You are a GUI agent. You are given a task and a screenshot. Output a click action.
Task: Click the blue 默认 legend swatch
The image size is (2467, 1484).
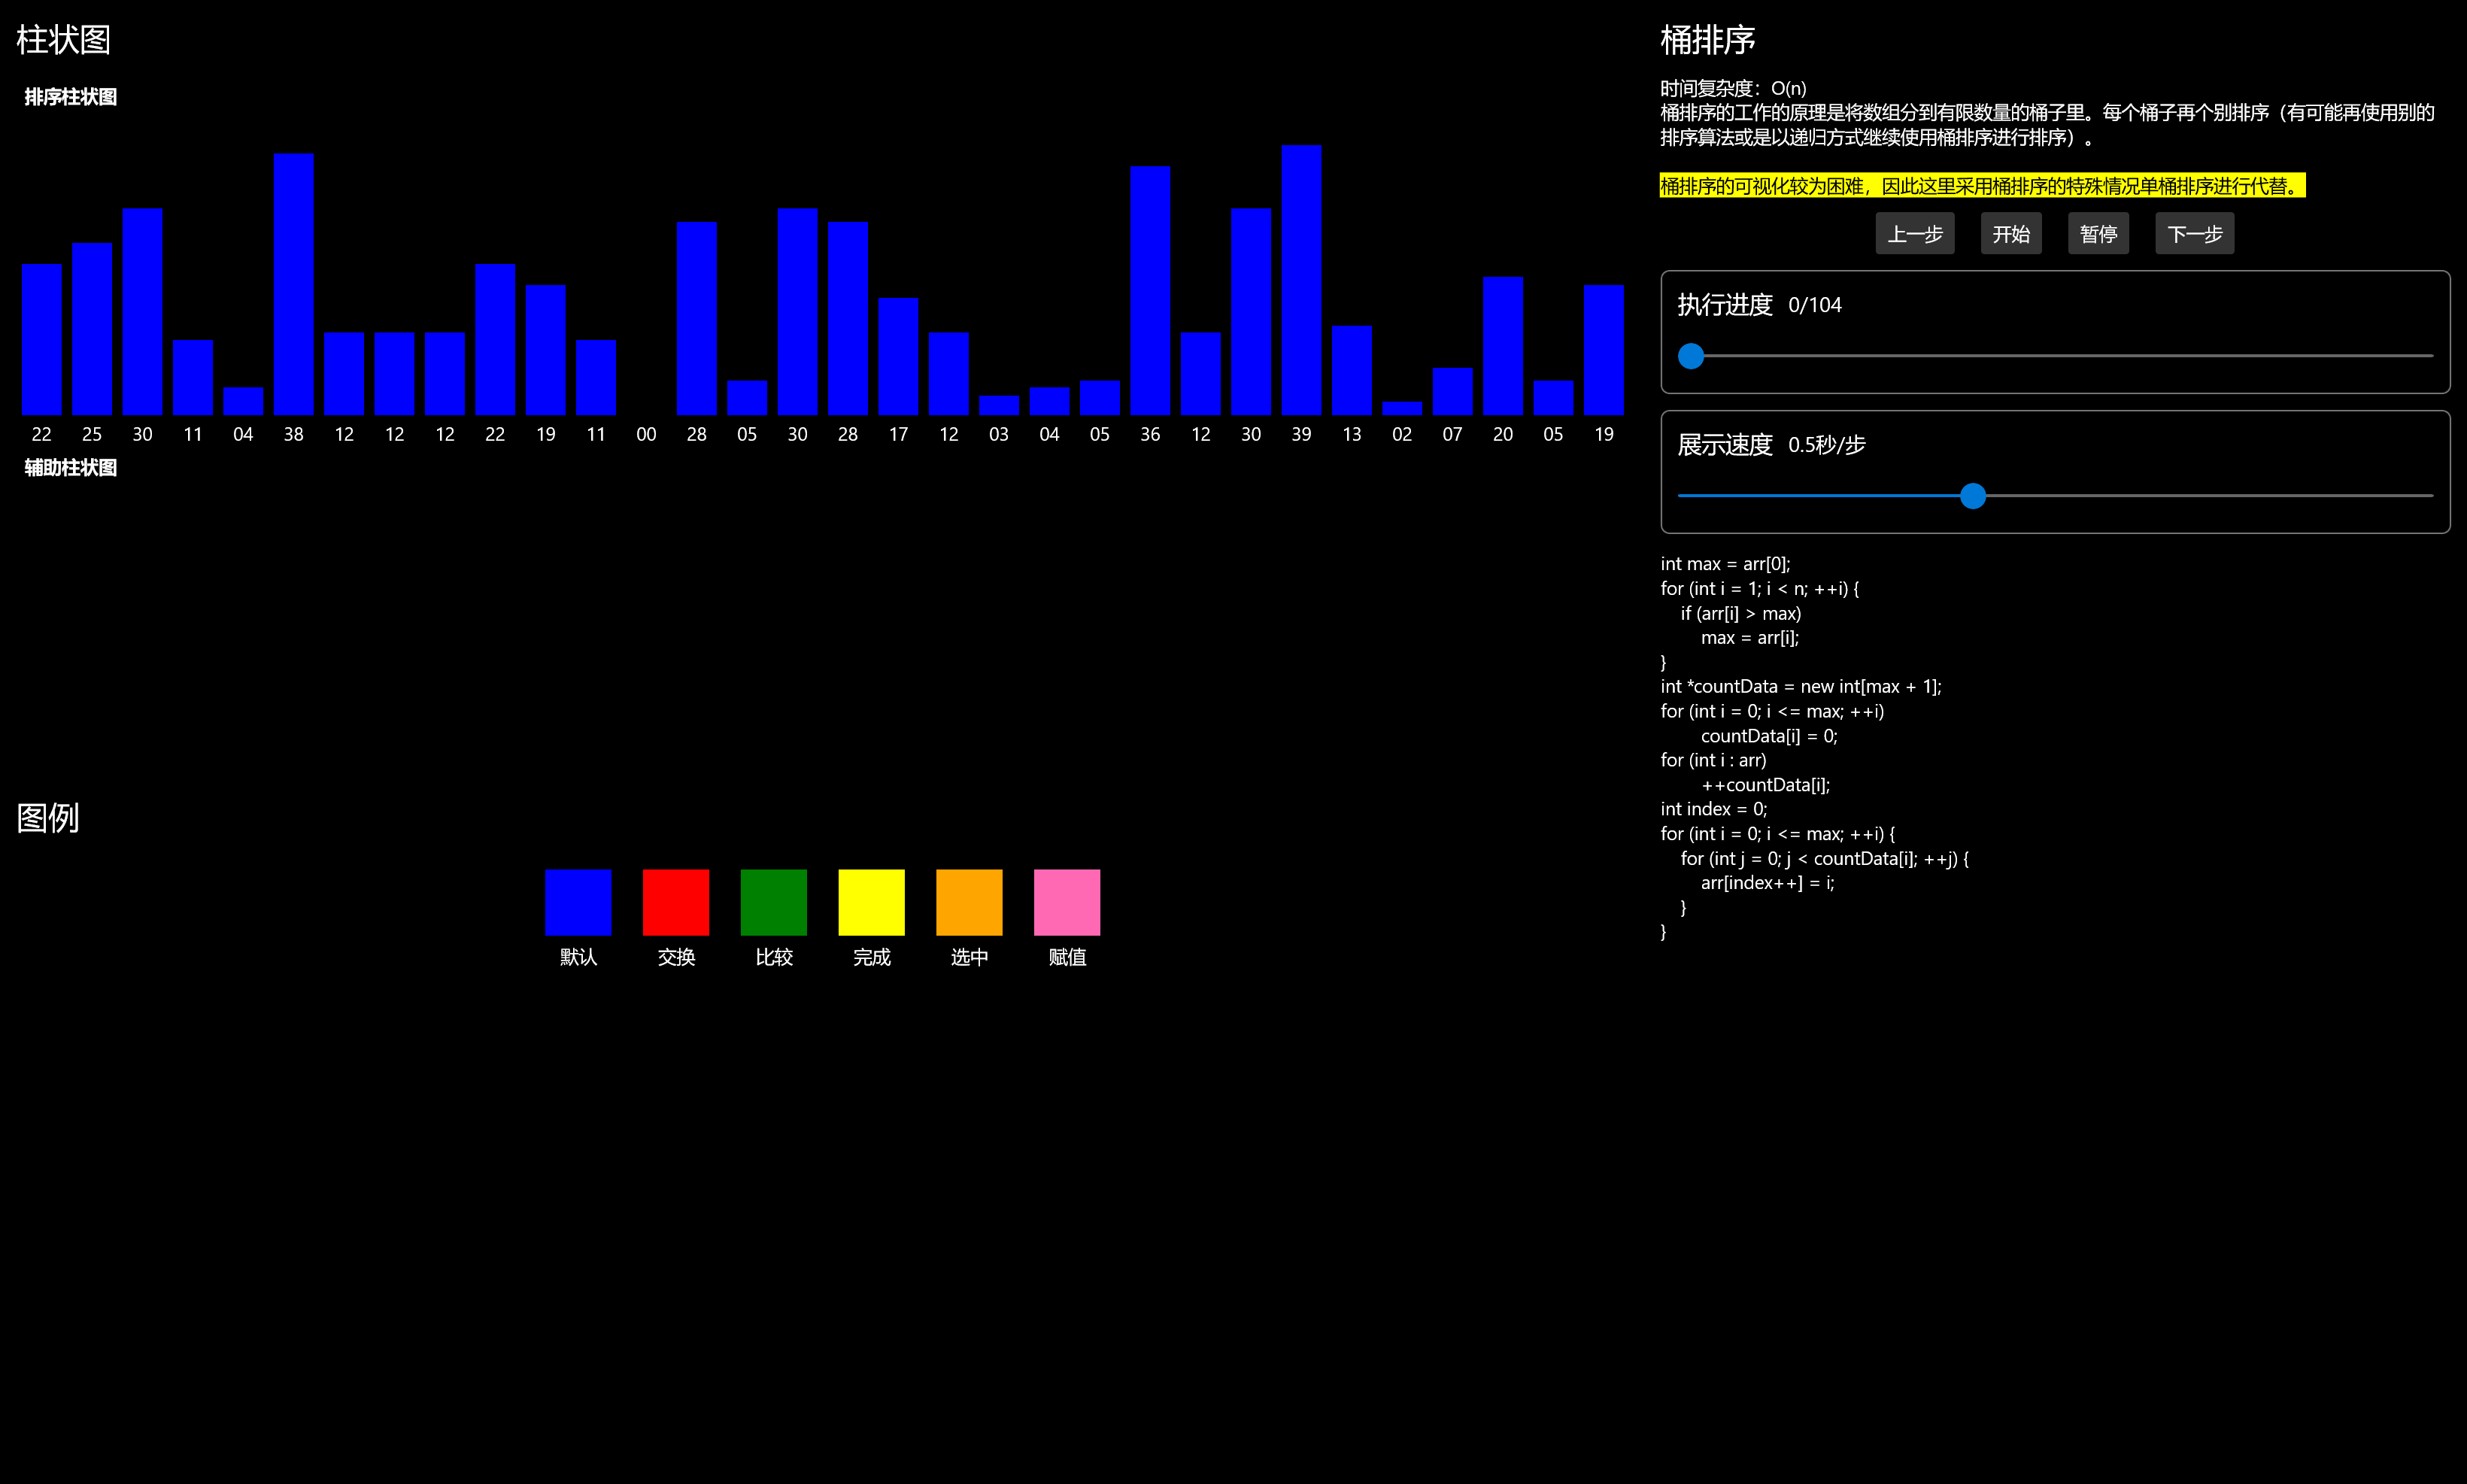(578, 902)
